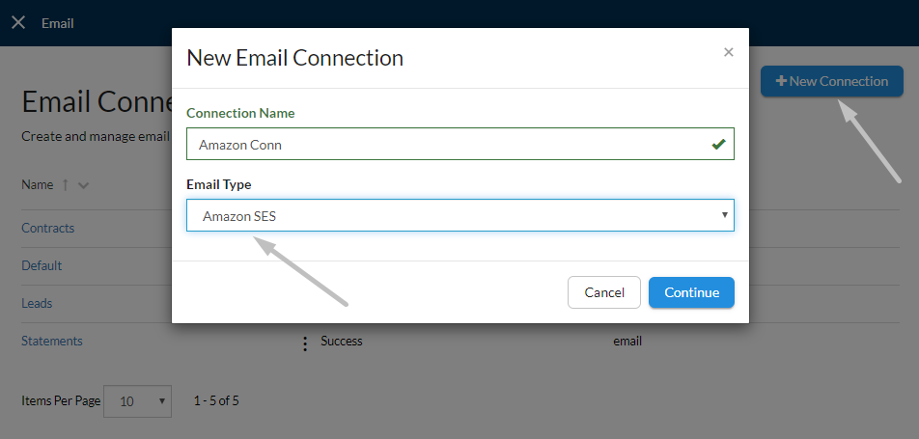
Task: Click the plus icon on New Connection
Action: click(x=781, y=81)
